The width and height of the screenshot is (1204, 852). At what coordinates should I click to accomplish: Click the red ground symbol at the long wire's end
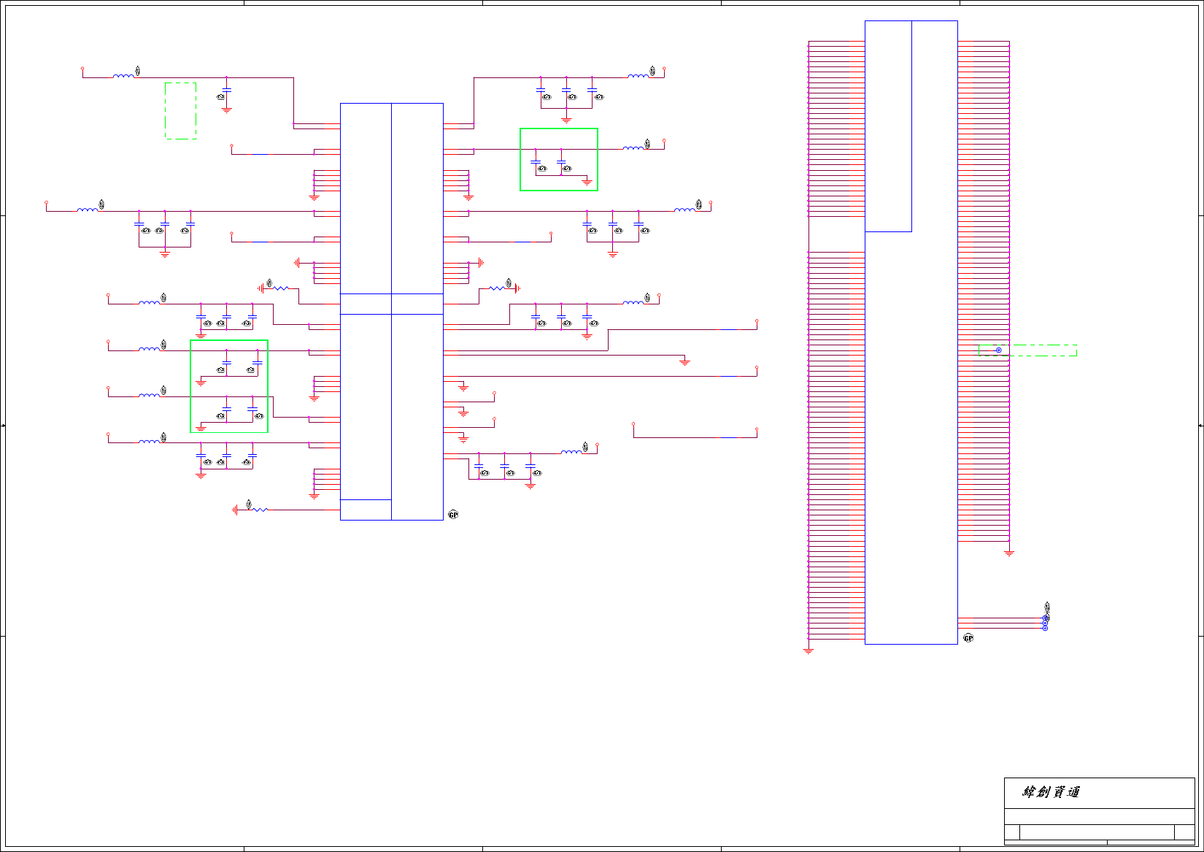(x=684, y=361)
